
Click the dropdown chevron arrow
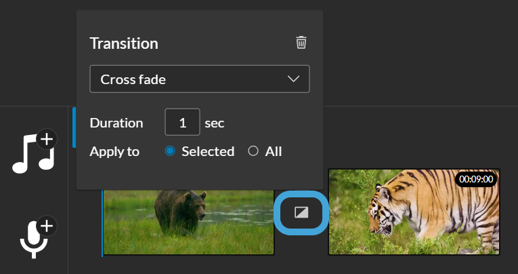click(x=293, y=79)
